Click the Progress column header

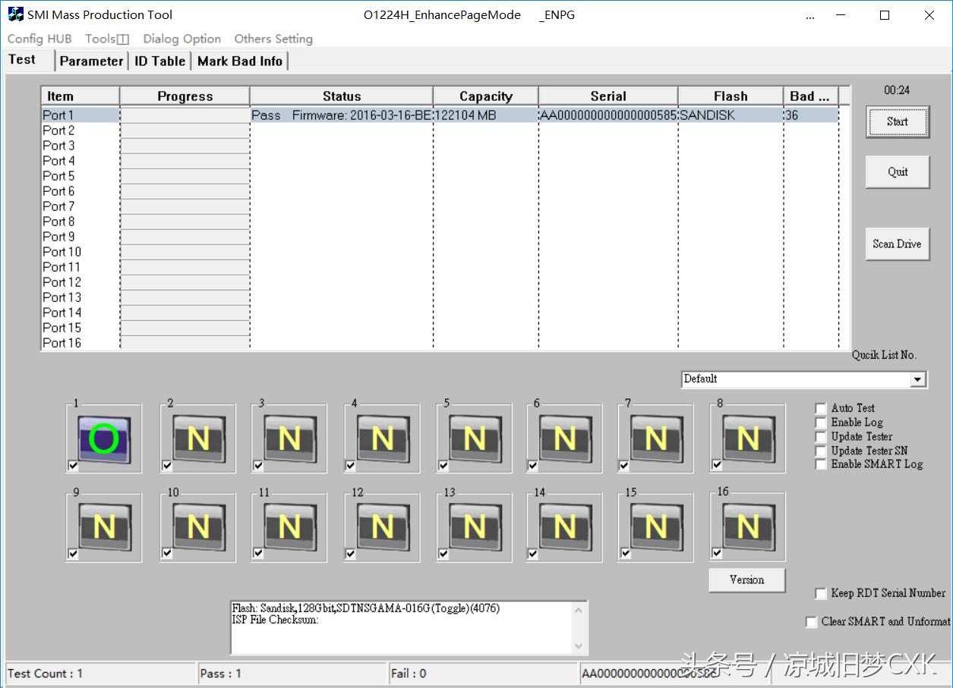coord(185,96)
